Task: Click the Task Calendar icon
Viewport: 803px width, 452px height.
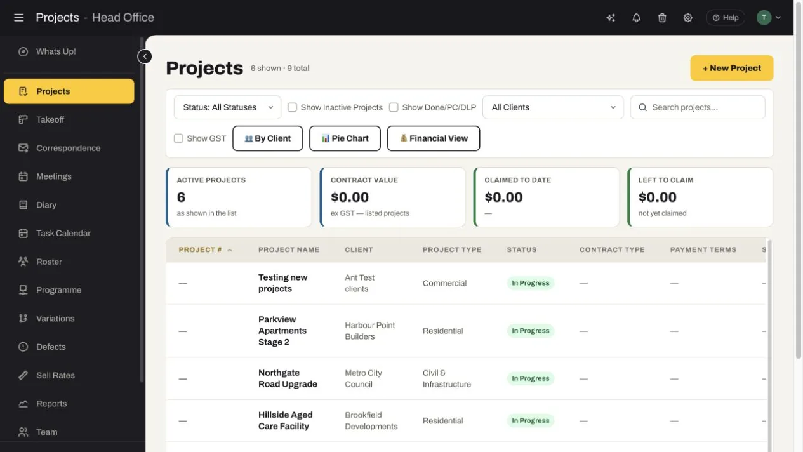Action: (x=23, y=233)
